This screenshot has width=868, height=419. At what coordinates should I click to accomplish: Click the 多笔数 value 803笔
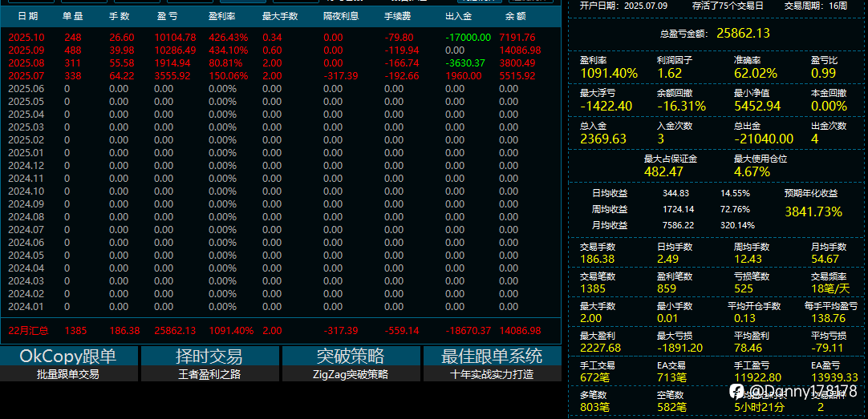pos(594,408)
